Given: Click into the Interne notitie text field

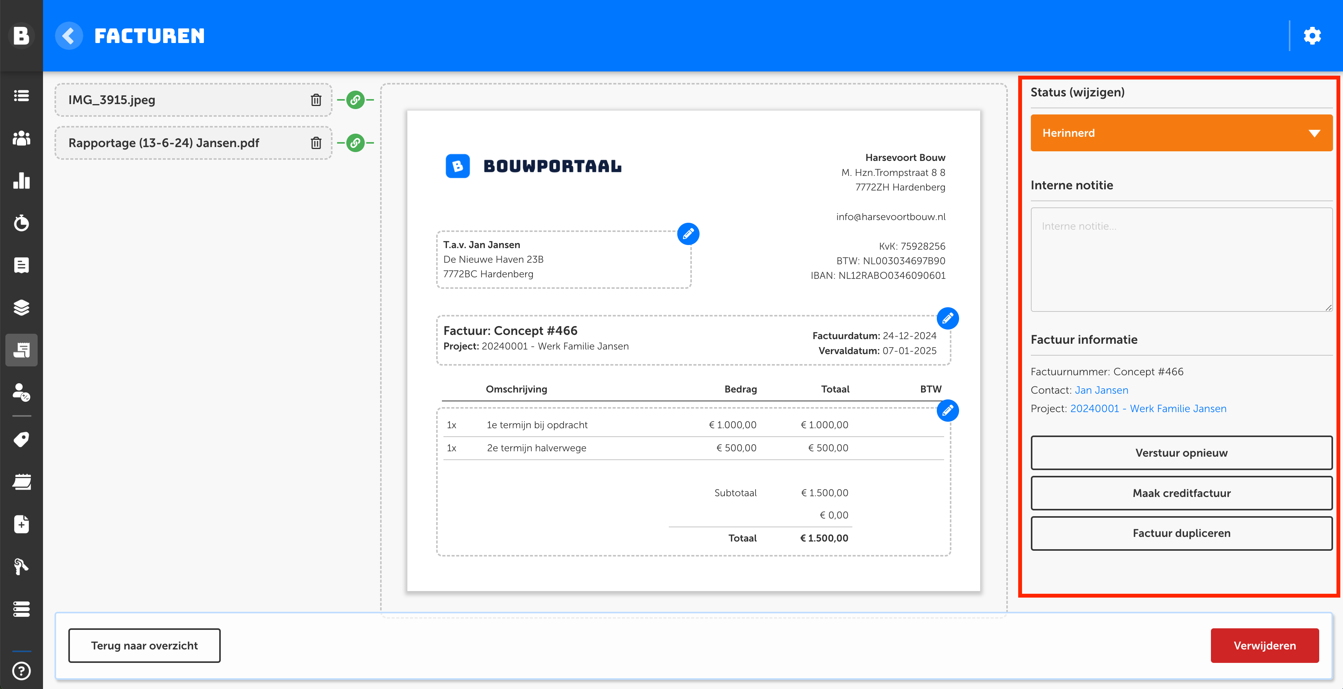Looking at the screenshot, I should click(1181, 259).
